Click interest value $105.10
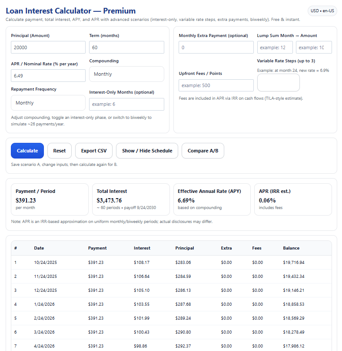342x351 pixels. point(142,290)
